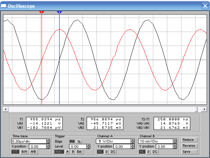Viewport: 210px width, 158px height.
Task: Toggle Y/T display mode
Action: pyautogui.click(x=15, y=152)
